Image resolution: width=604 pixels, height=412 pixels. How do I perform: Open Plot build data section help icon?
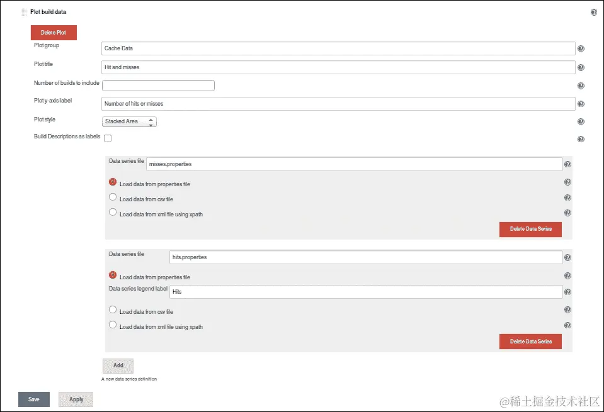coord(593,13)
